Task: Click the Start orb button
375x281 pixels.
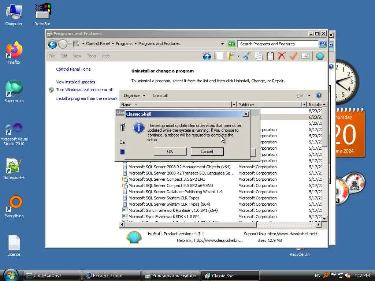Action: point(11,275)
